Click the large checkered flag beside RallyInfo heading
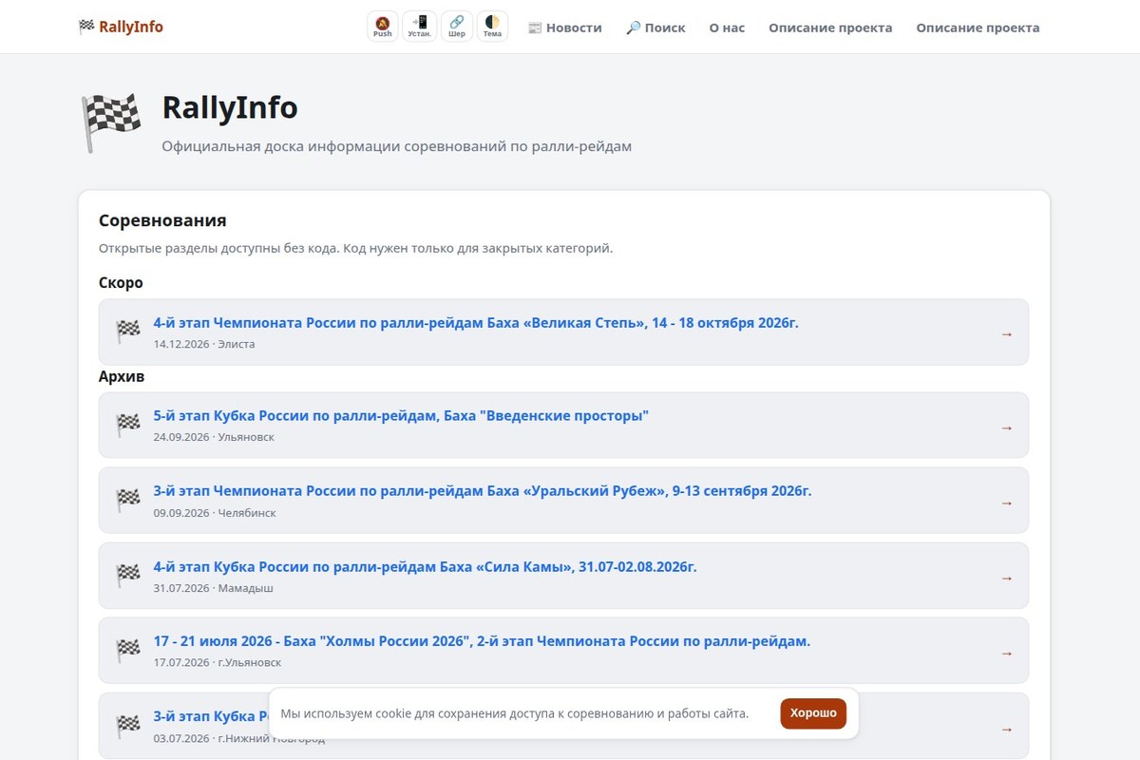 [x=111, y=123]
